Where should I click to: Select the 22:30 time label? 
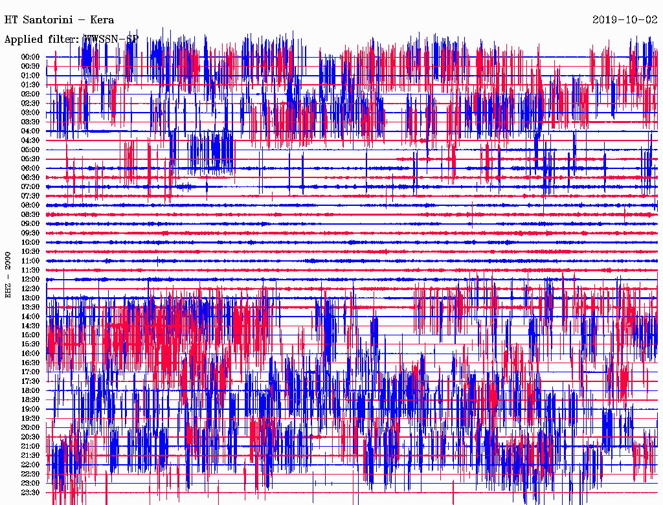[30, 474]
